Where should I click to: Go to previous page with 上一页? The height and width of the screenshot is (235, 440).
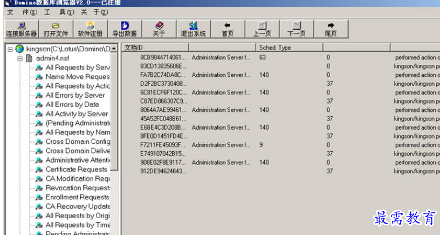[x=262, y=29]
